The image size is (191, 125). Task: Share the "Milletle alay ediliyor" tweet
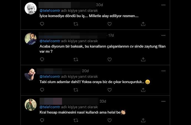click(143, 24)
